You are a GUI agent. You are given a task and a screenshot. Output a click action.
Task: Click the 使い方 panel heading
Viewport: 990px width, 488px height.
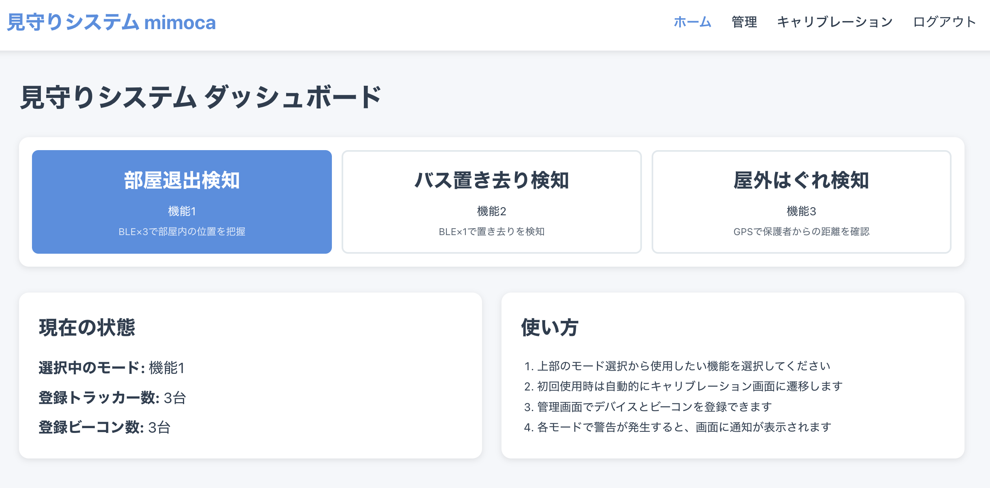click(x=550, y=327)
